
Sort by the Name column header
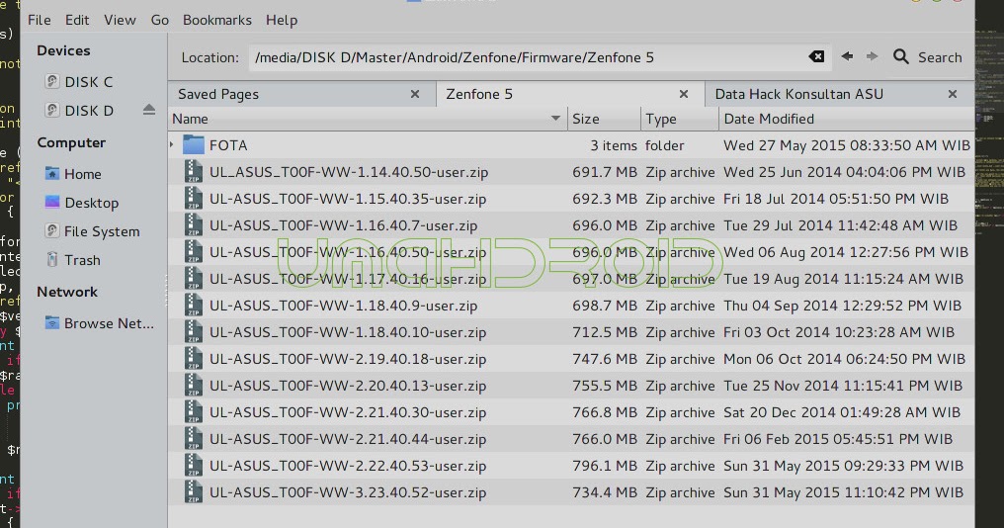368,119
